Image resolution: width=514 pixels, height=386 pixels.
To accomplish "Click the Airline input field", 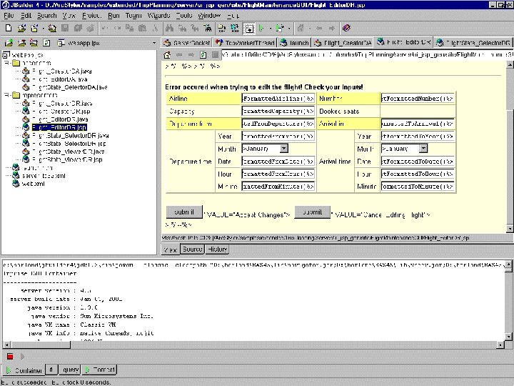I will point(278,98).
